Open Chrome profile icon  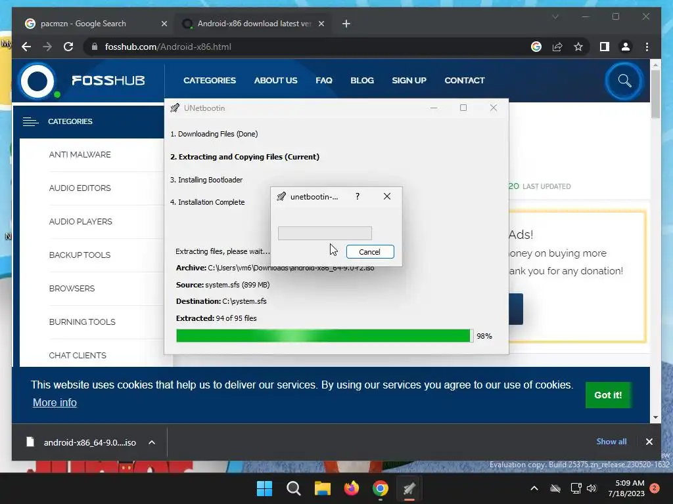click(x=626, y=47)
